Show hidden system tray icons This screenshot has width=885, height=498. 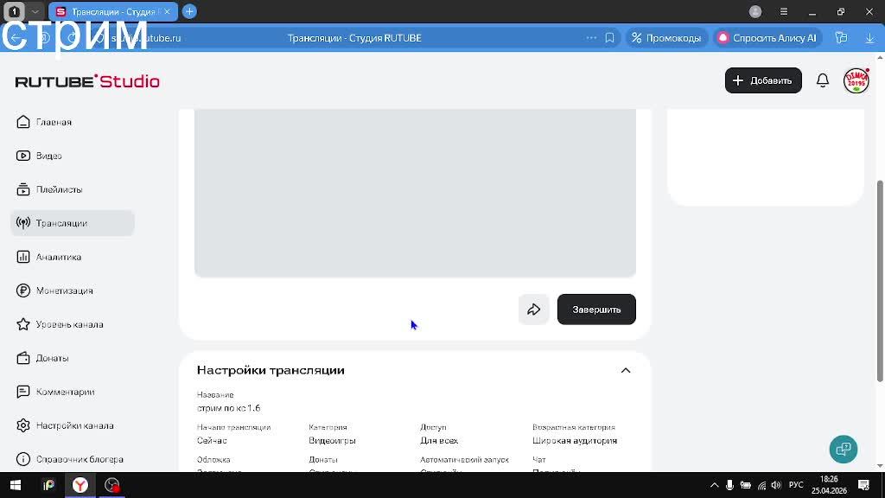[714, 485]
